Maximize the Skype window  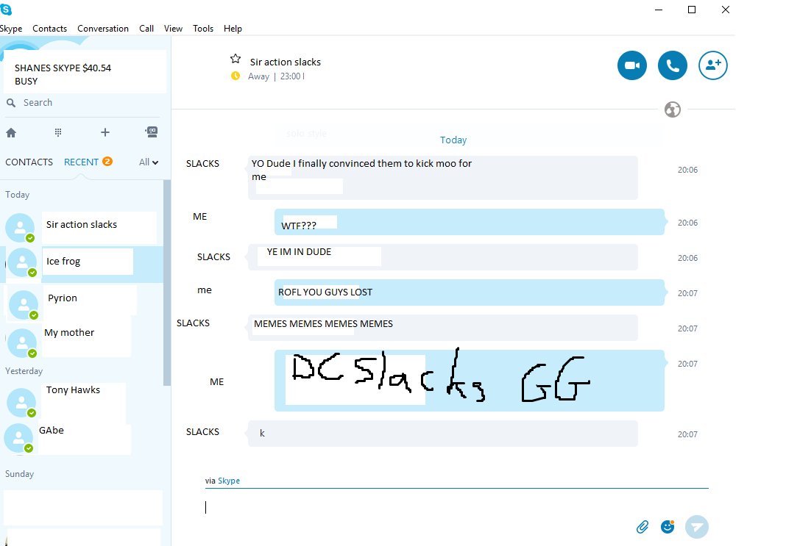692,10
